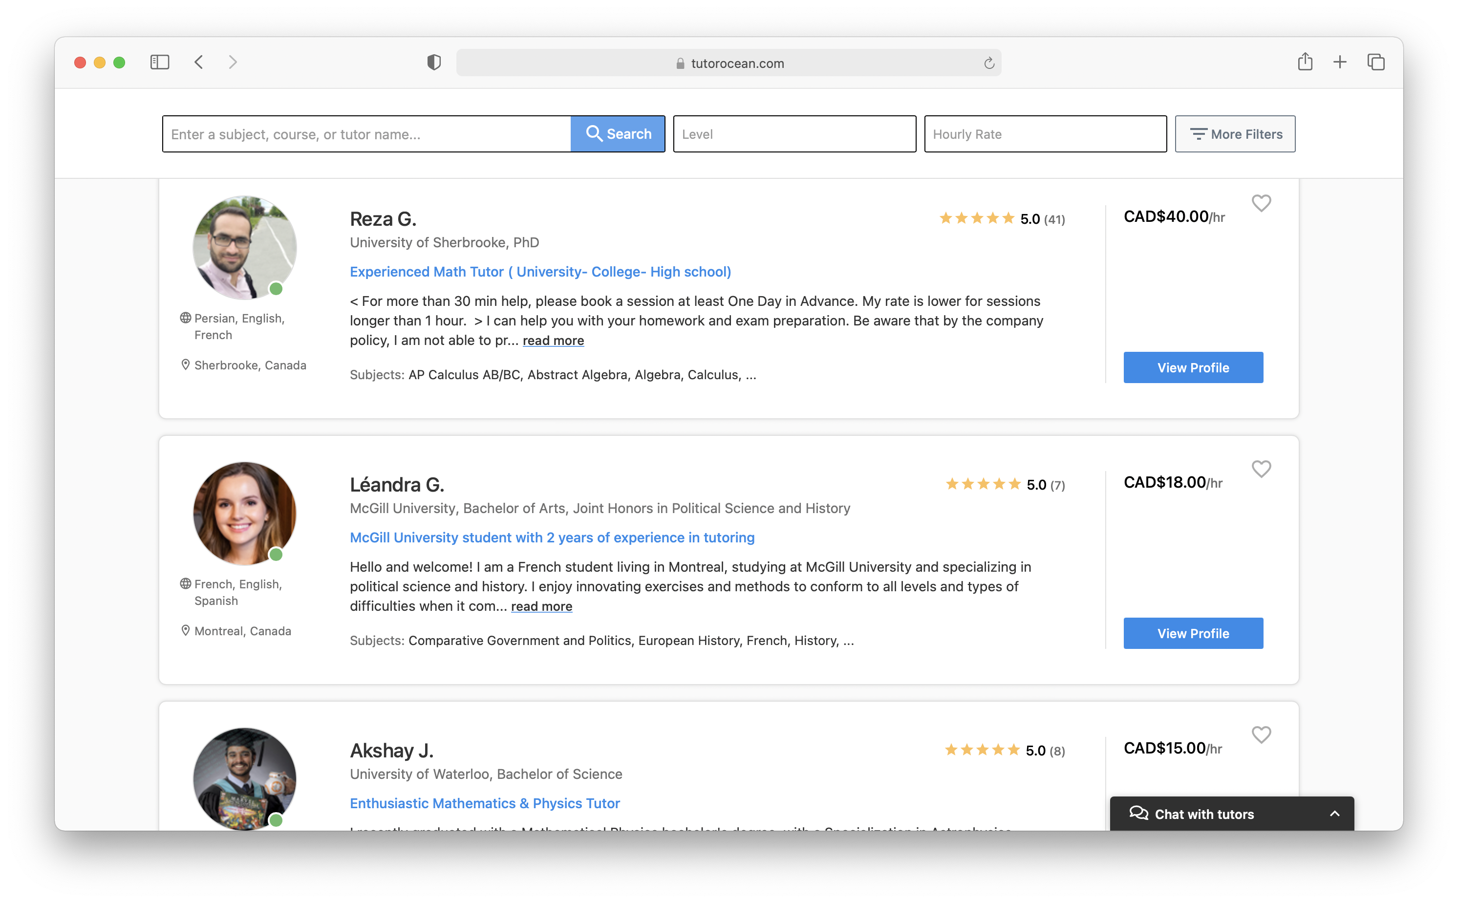
Task: Go back to the previous page
Action: [199, 62]
